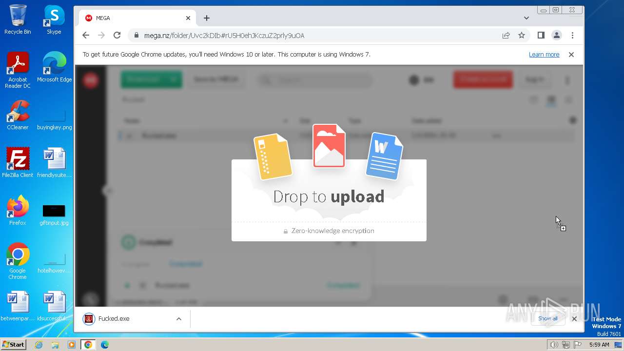
Task: Open the Microsoft Edge desktop shortcut
Action: click(54, 67)
